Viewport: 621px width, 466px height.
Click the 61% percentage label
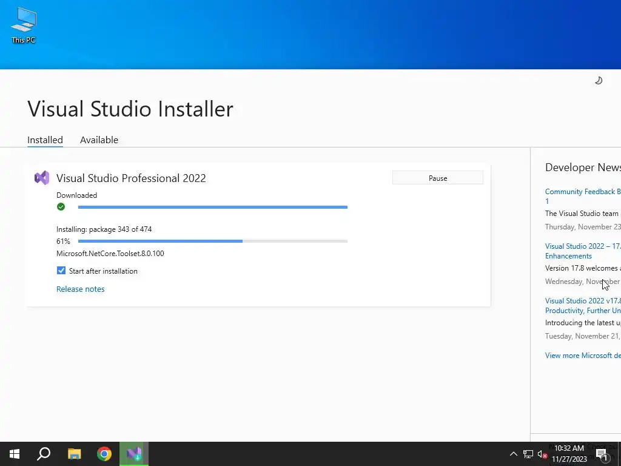tap(63, 241)
